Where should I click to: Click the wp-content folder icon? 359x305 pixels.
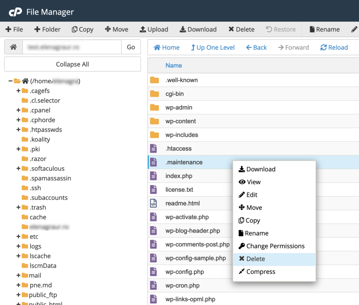(154, 121)
